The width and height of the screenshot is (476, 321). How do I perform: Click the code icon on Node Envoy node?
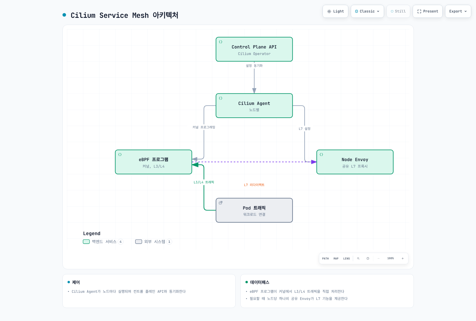[321, 155]
